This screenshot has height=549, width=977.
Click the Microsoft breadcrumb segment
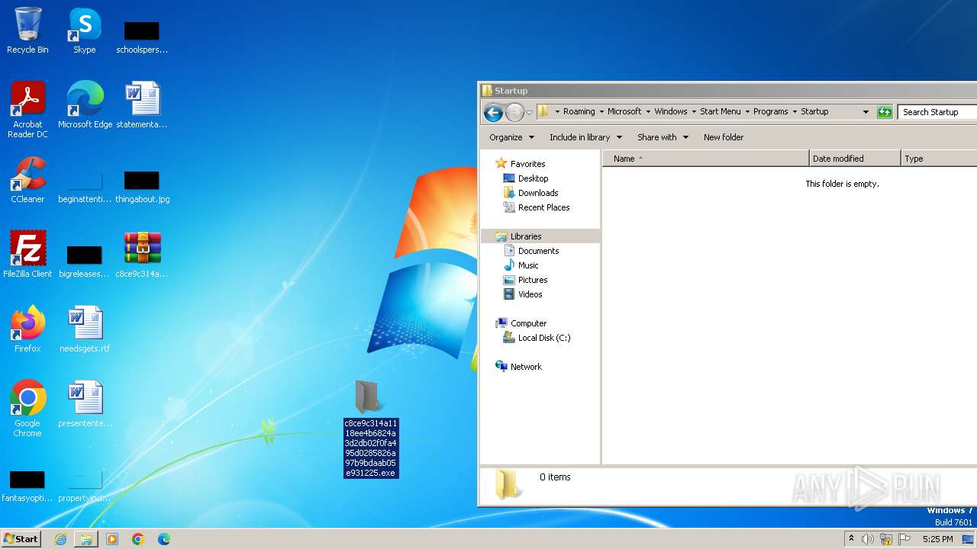624,112
